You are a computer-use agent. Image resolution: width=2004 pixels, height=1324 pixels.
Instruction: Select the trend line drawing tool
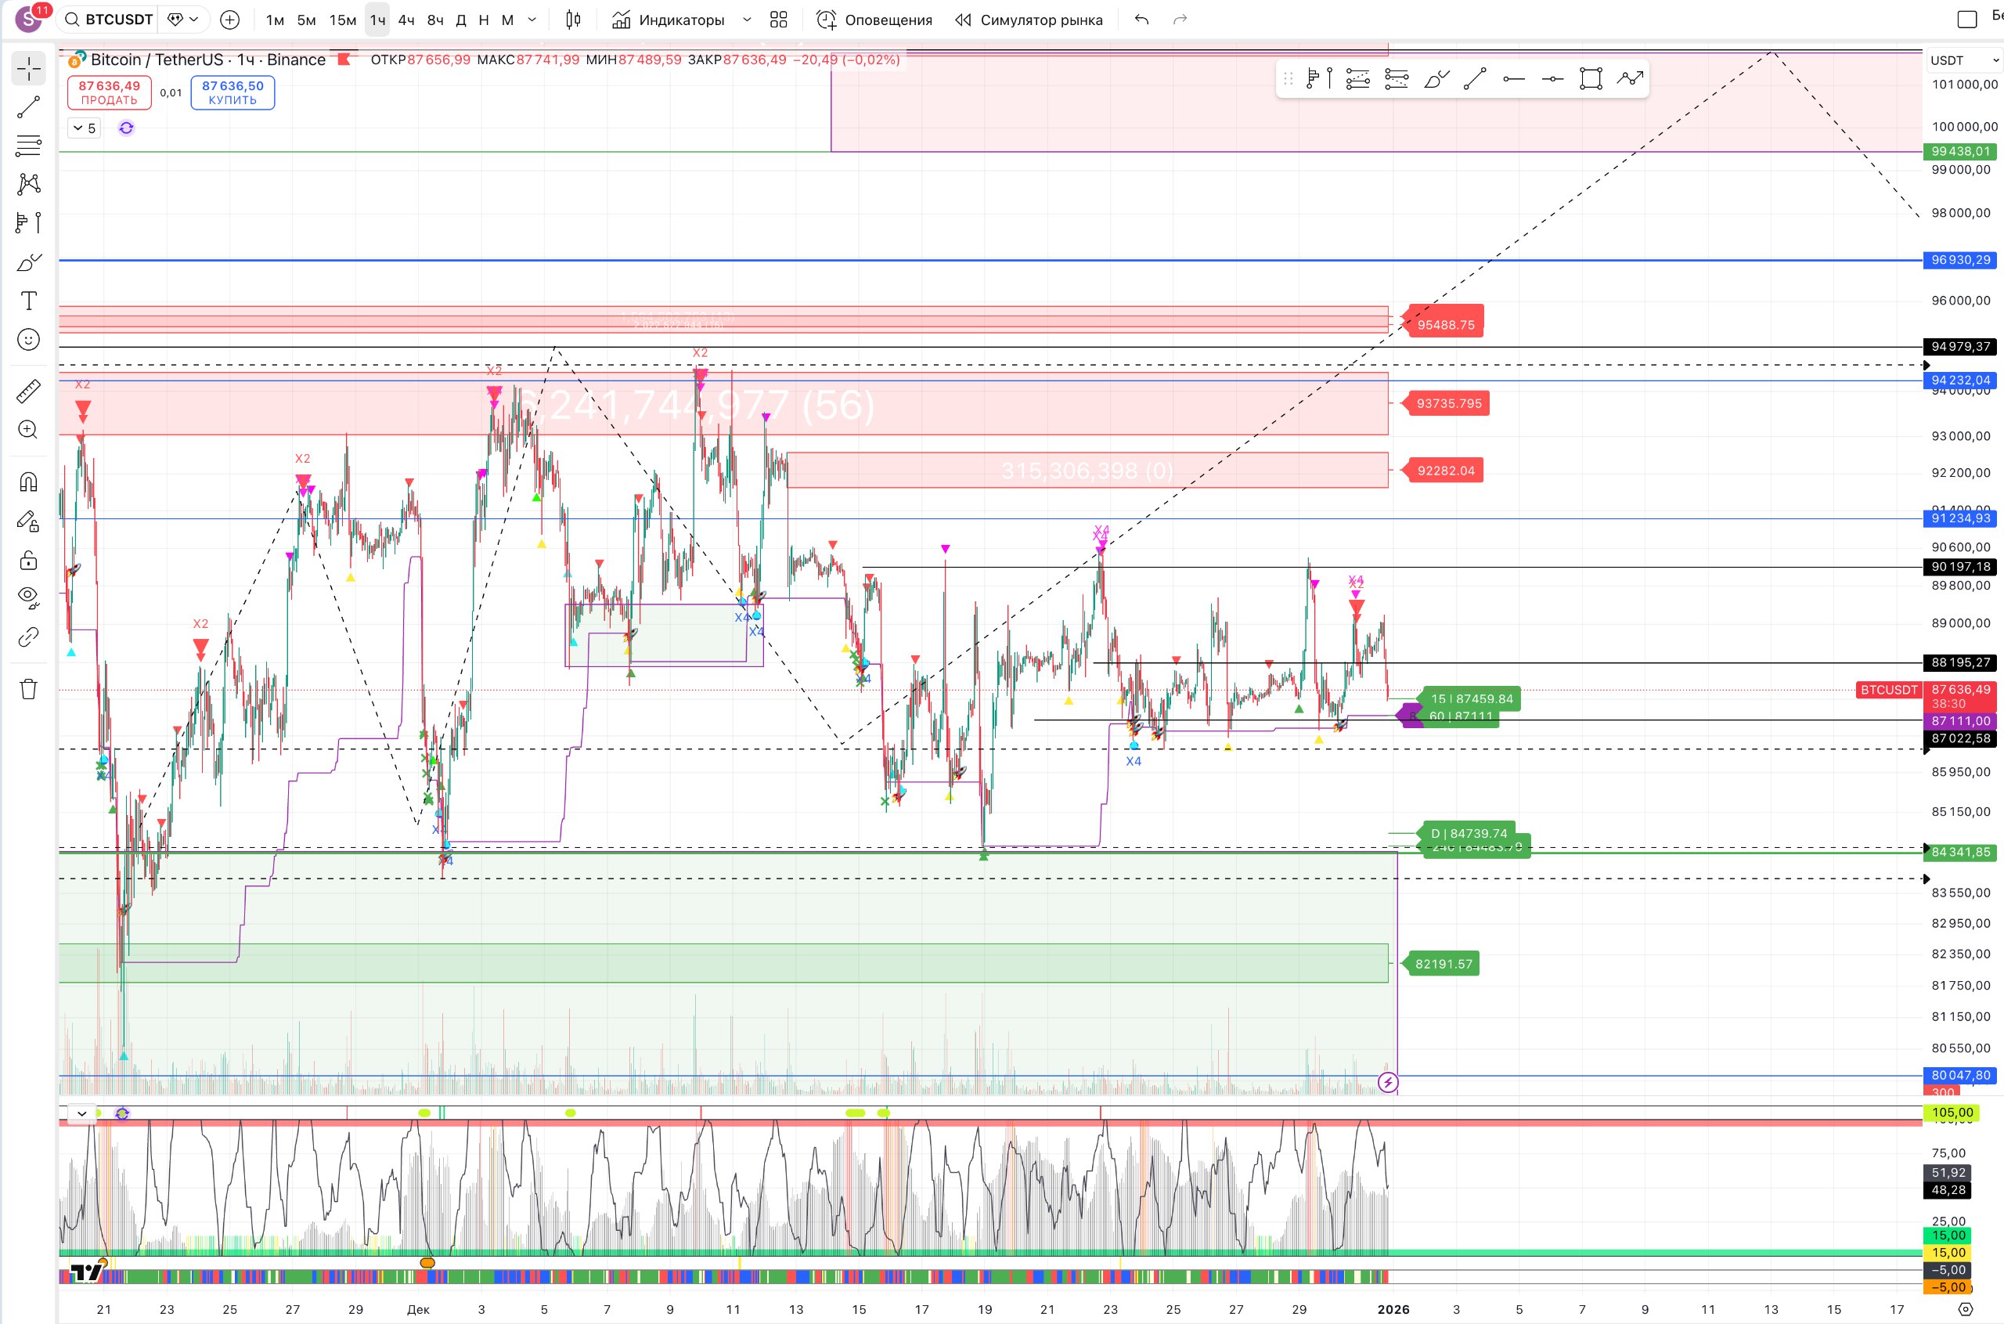(x=29, y=107)
